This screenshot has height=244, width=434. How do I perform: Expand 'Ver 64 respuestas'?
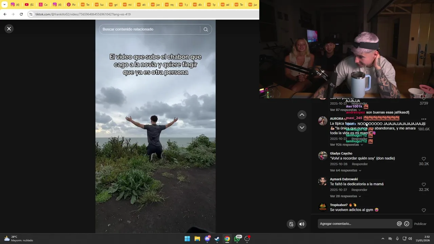point(345,170)
